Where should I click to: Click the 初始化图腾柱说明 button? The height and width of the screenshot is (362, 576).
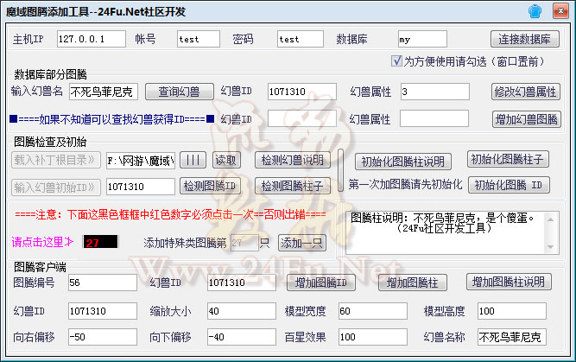[x=402, y=162]
